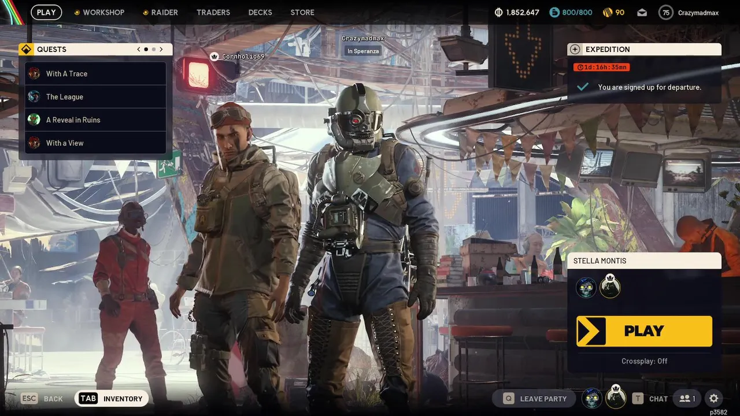Click the skull party avatar under Stella Montis

click(x=586, y=287)
